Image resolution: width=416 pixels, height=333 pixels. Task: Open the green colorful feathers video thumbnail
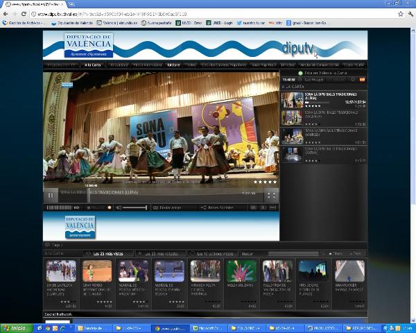pyautogui.click(x=241, y=271)
